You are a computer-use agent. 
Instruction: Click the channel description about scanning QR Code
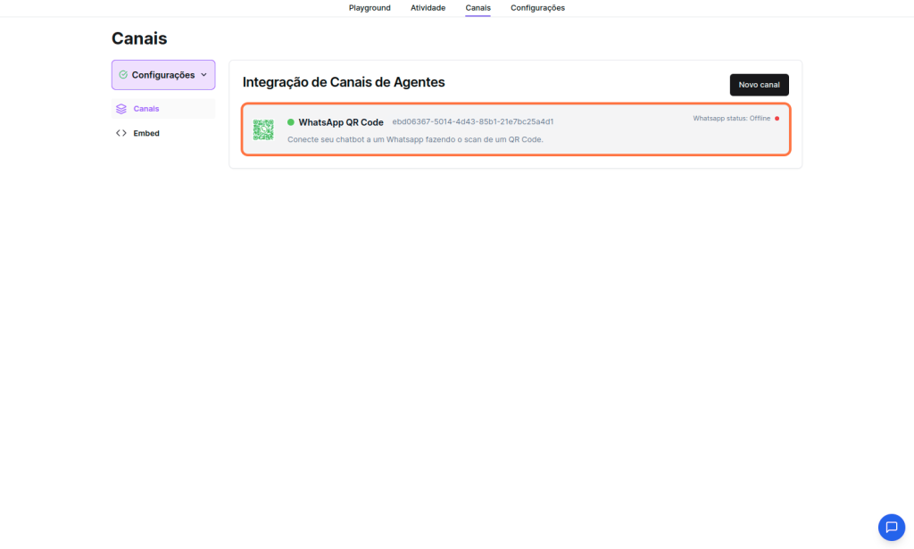click(415, 140)
